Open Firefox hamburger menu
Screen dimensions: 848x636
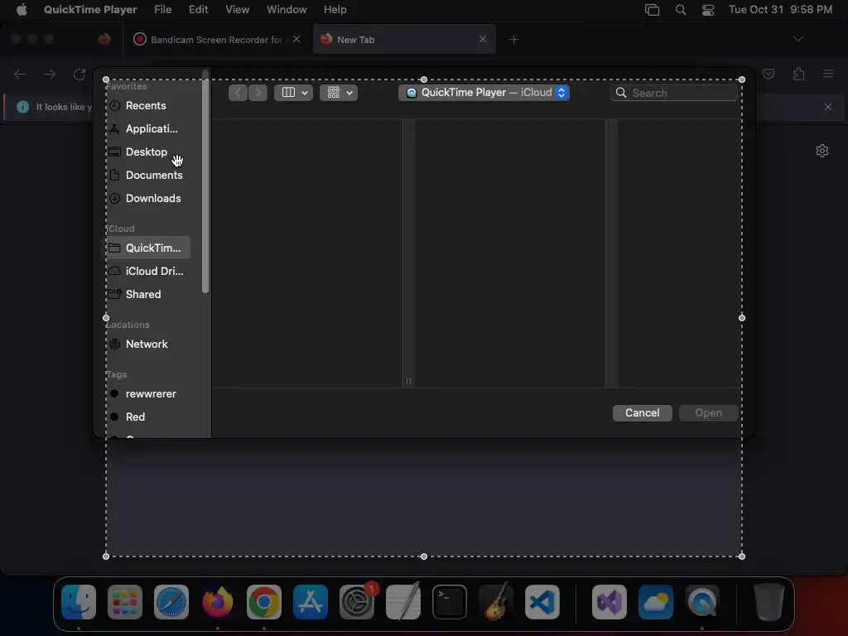pyautogui.click(x=828, y=74)
